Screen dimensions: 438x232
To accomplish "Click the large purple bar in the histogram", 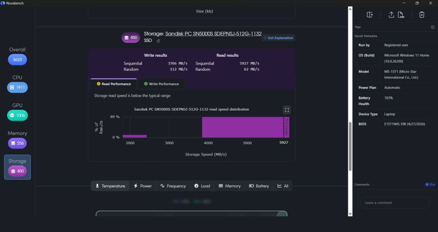I will coord(243,127).
